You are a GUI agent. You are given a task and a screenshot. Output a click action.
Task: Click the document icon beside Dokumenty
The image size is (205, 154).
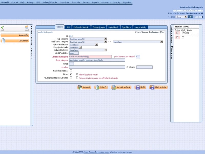pyautogui.click(x=4, y=41)
